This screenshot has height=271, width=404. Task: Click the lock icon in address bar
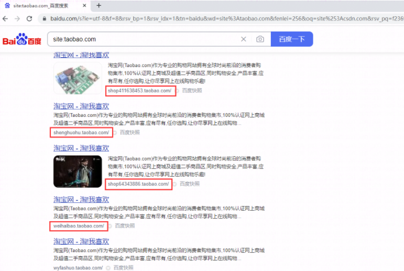point(45,18)
